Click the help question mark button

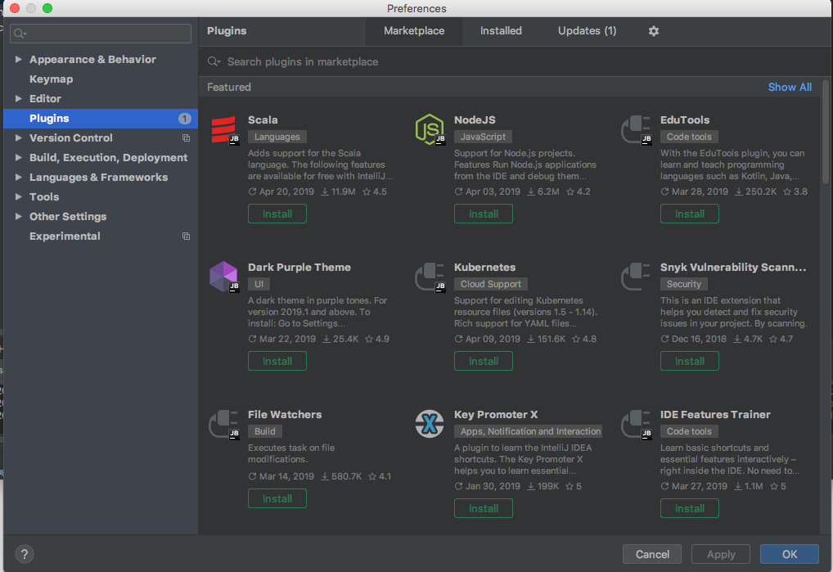click(x=25, y=554)
